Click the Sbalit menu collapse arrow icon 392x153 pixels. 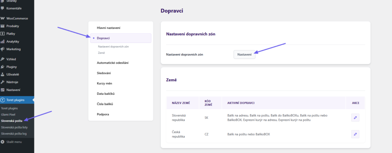coord(3,142)
